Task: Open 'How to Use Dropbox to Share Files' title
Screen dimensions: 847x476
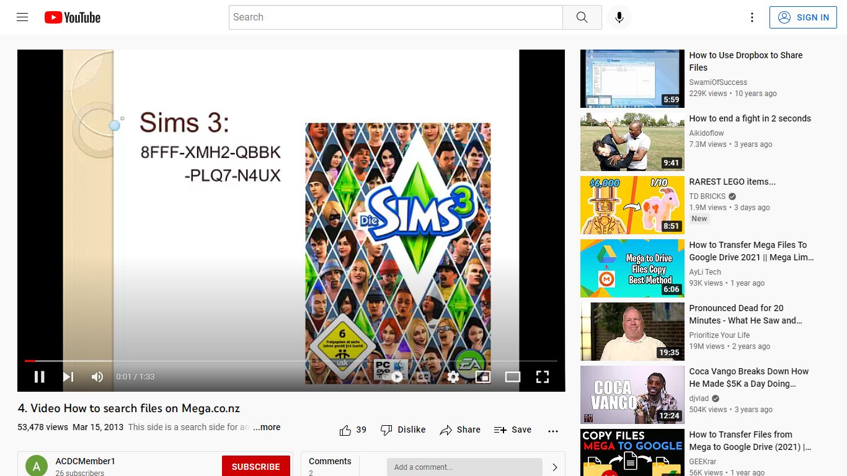Action: [x=746, y=61]
